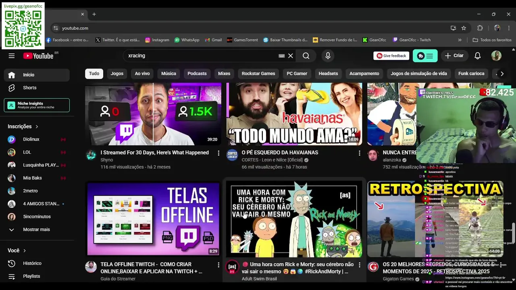516x290 pixels.
Task: Select the Ao vivo filter chip
Action: 142,74
